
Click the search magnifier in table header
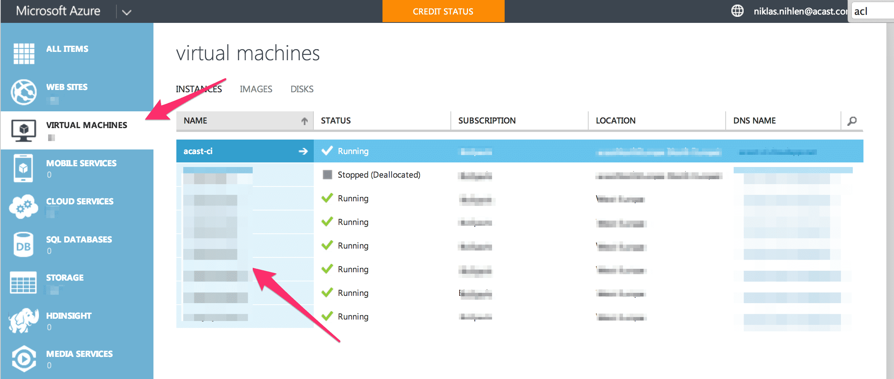pyautogui.click(x=852, y=121)
